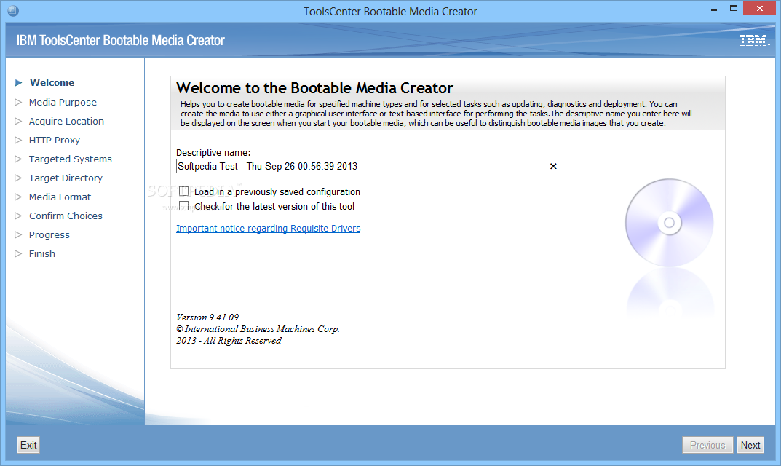This screenshot has width=781, height=466.
Task: Click the Next button
Action: tap(750, 445)
